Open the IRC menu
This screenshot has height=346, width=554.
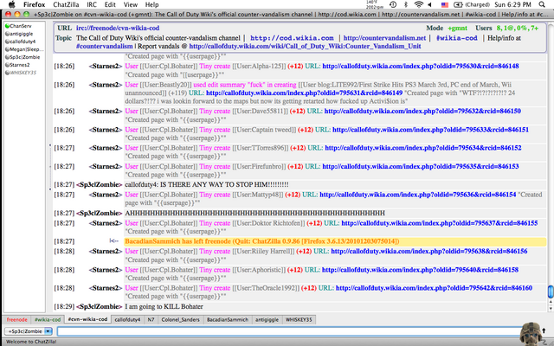pos(92,4)
